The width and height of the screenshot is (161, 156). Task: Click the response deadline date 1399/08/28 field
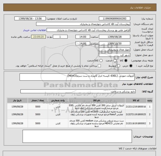pyautogui.click(x=115, y=37)
